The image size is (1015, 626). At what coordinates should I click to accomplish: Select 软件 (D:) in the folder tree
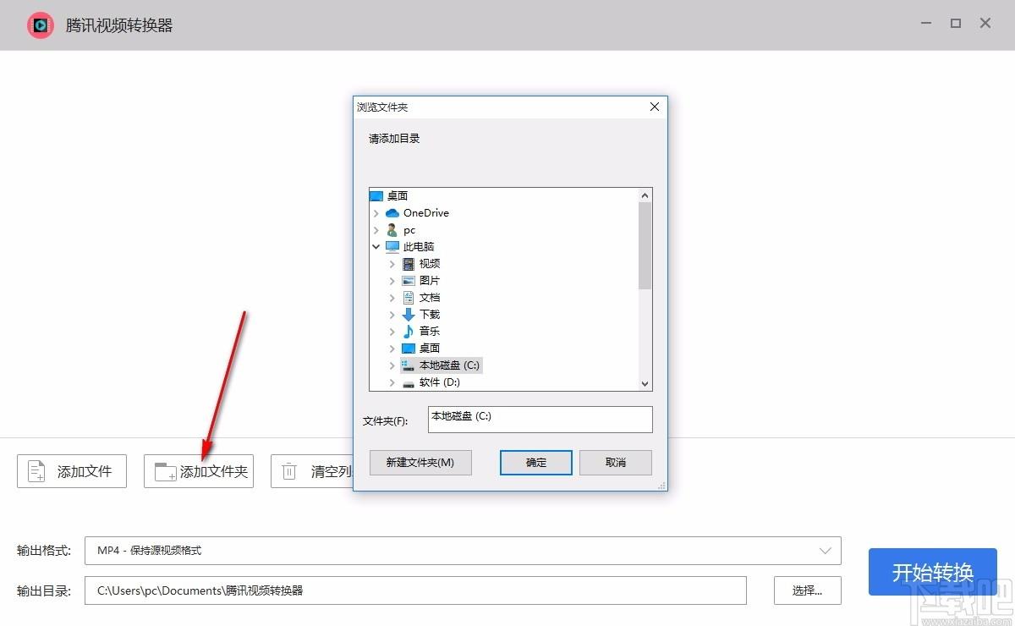coord(440,382)
